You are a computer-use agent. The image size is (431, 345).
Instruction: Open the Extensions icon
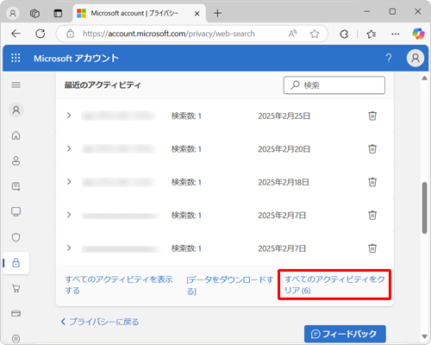point(344,34)
